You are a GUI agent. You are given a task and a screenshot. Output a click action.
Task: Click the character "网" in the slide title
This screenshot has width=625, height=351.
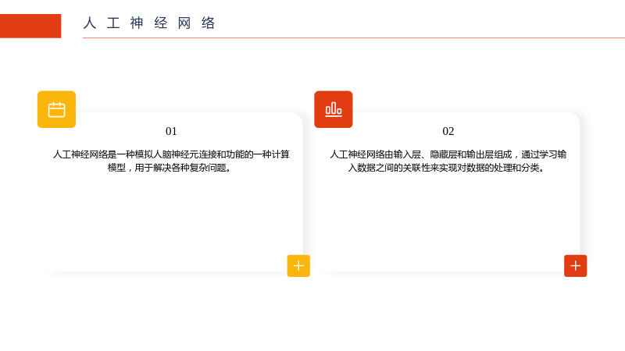pyautogui.click(x=184, y=23)
